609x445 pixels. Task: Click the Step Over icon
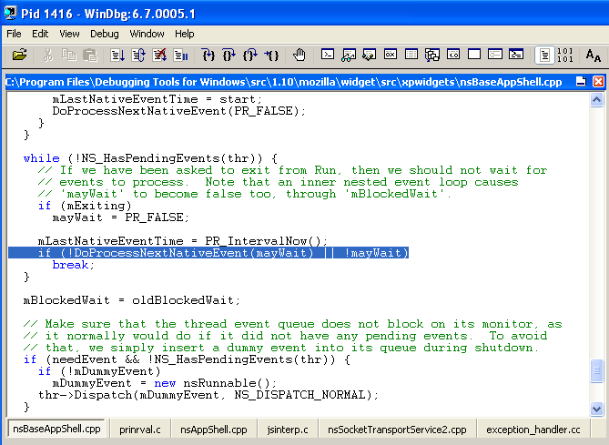(229, 55)
